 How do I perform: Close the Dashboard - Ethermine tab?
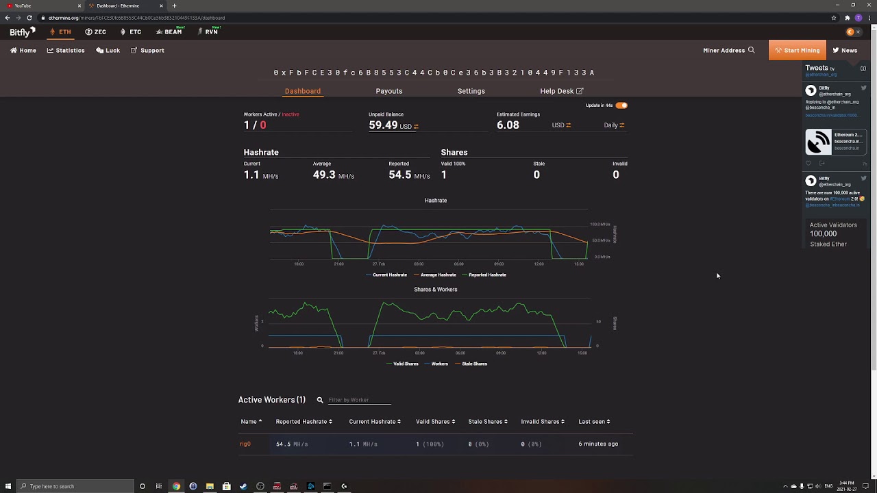pyautogui.click(x=161, y=5)
